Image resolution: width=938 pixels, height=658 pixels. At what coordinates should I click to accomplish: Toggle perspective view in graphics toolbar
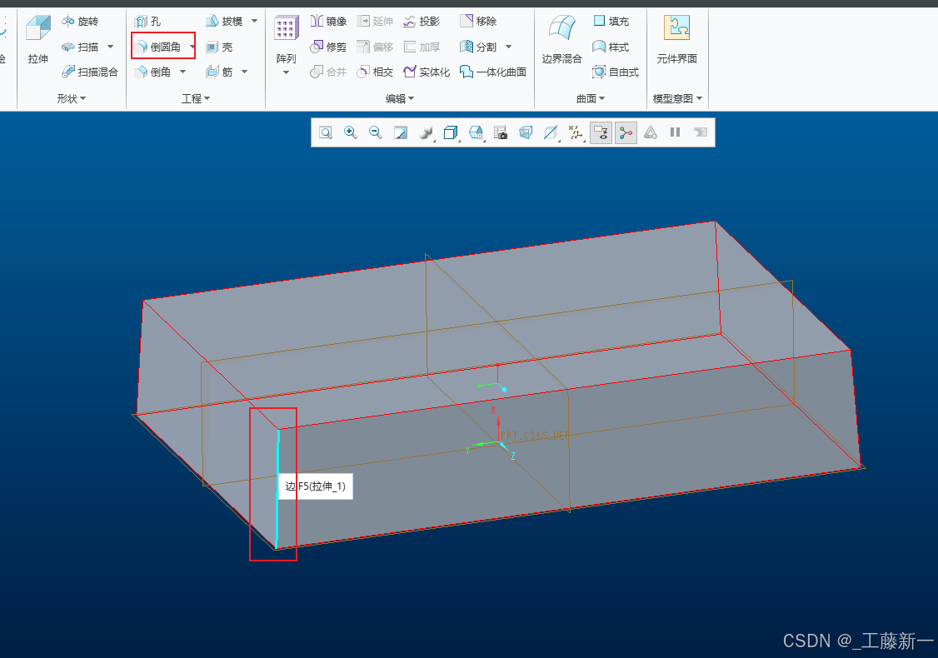[526, 132]
